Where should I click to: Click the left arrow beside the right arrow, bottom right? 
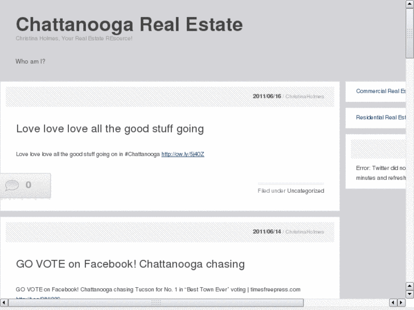coord(393,303)
